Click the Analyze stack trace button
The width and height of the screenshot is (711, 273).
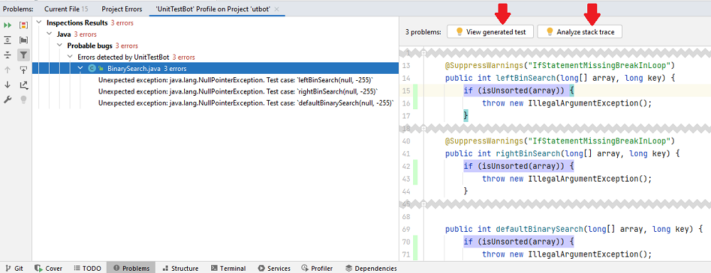pyautogui.click(x=579, y=32)
